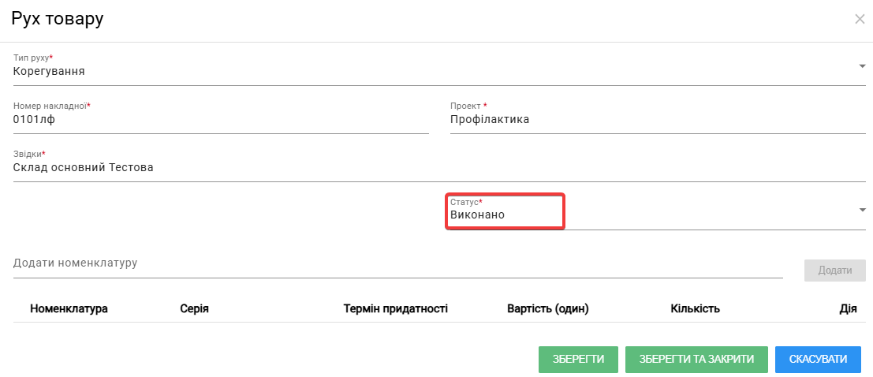Click the grey Додати button

tap(834, 271)
